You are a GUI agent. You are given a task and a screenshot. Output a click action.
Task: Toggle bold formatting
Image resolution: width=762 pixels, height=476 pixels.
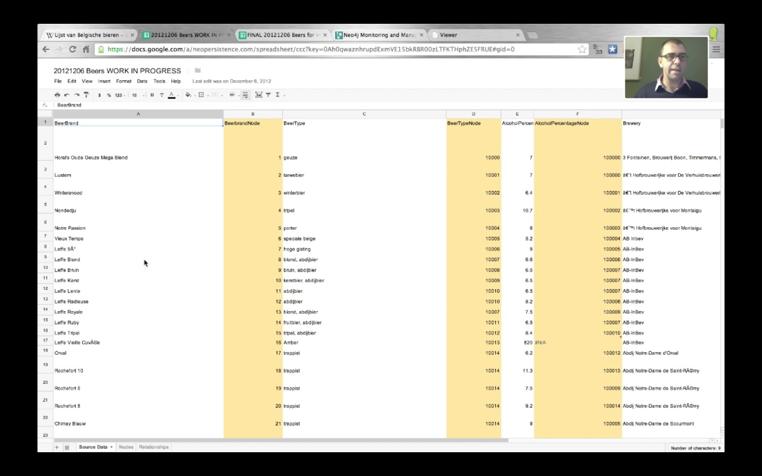(x=152, y=95)
